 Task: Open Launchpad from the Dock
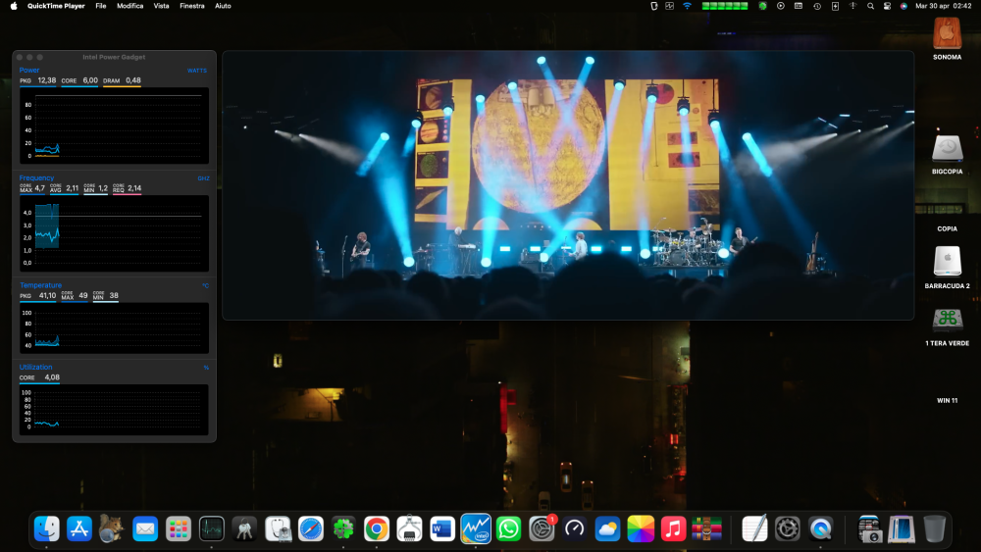click(179, 528)
